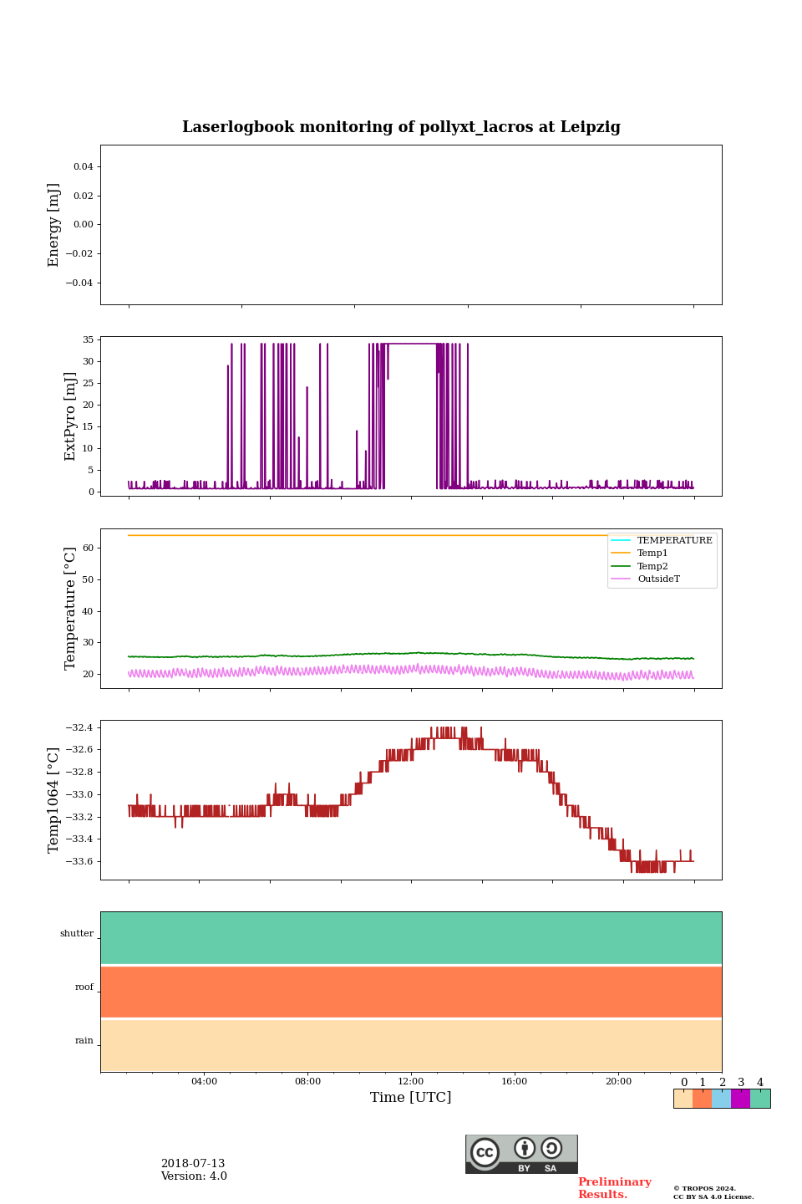Image resolution: width=802 pixels, height=1204 pixels.
Task: Click the beige rain status band
Action: pyautogui.click(x=411, y=1045)
